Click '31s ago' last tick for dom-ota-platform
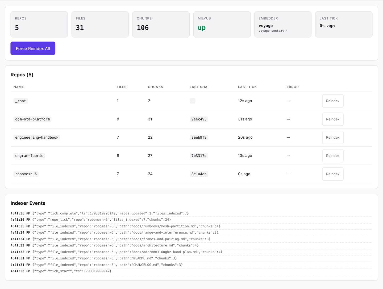This screenshot has height=289, width=383. 245,119
